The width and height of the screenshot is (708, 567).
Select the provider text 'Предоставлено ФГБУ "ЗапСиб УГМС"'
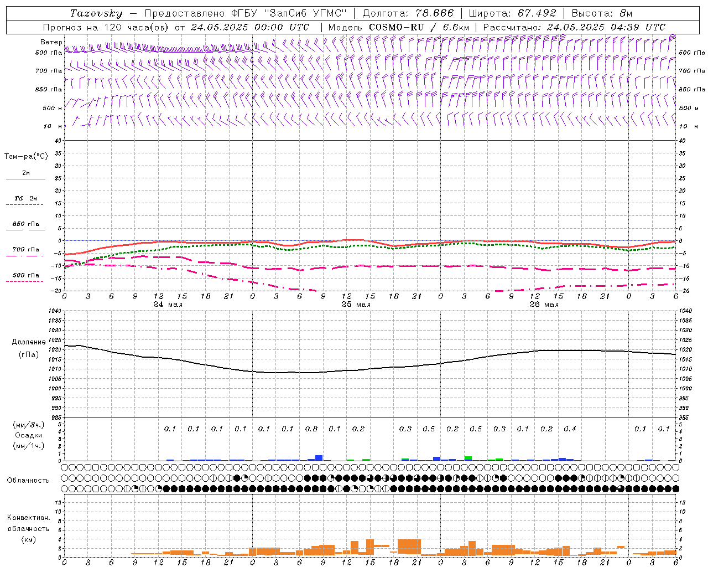point(246,13)
